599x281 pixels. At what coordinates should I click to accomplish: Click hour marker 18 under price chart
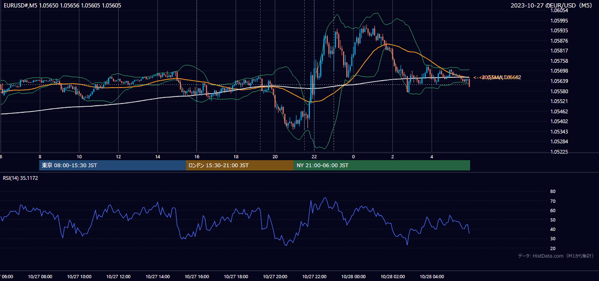point(236,156)
